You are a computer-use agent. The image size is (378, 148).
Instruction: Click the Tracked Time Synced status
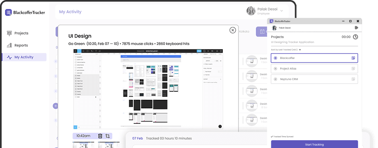click(x=282, y=137)
